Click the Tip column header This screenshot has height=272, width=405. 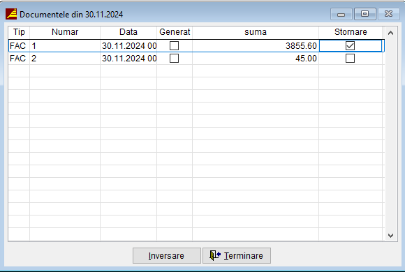(19, 32)
